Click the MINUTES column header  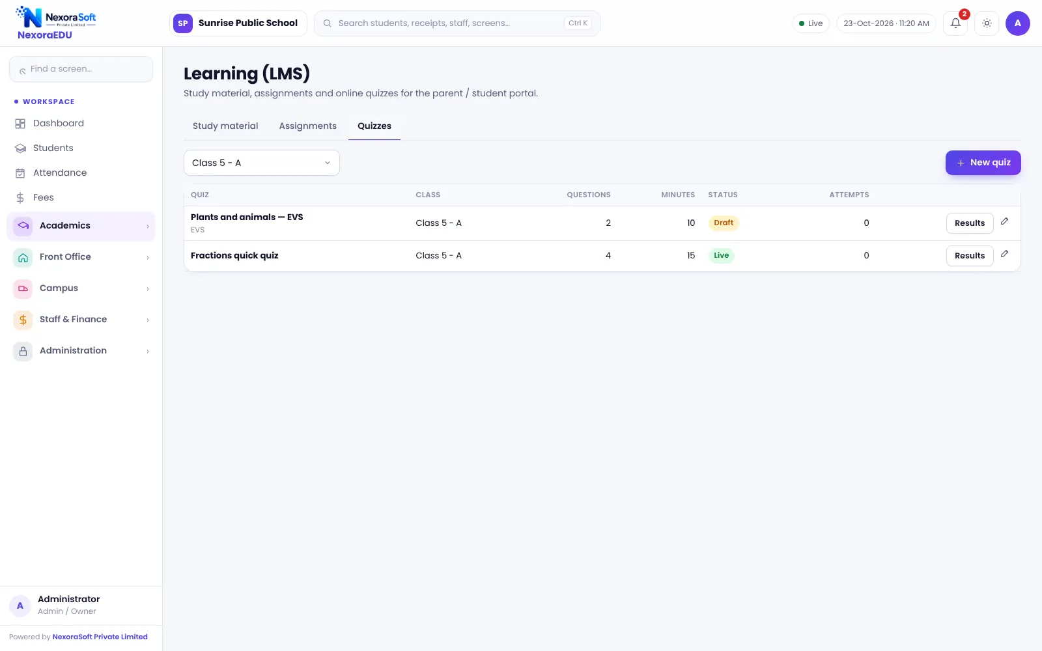(678, 195)
